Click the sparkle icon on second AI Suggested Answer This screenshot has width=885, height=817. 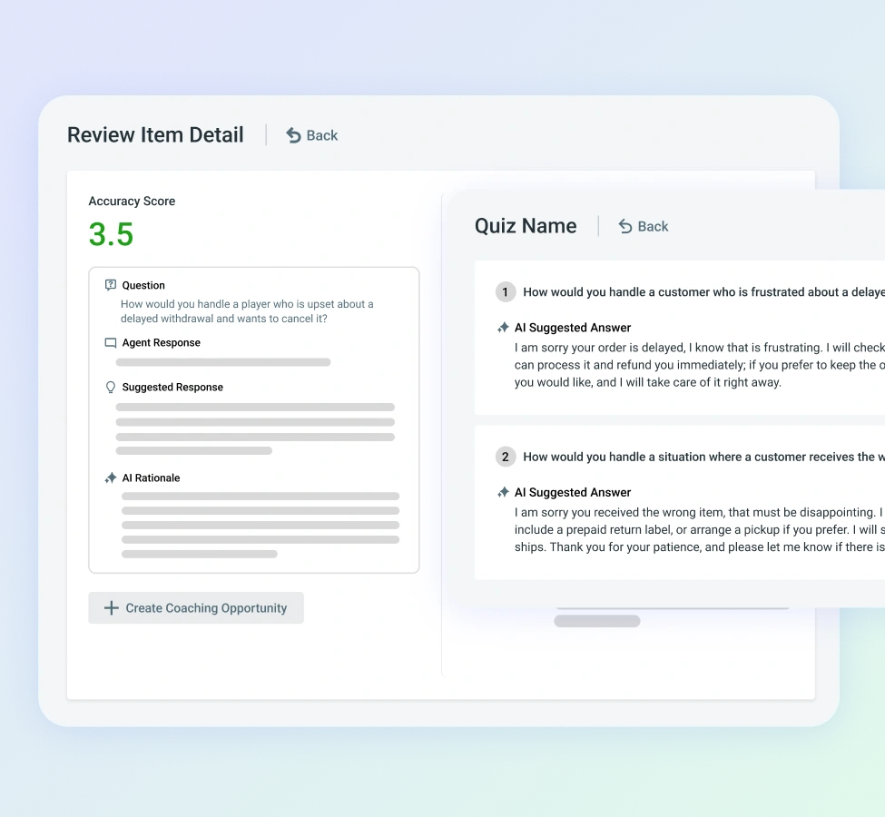(x=503, y=493)
